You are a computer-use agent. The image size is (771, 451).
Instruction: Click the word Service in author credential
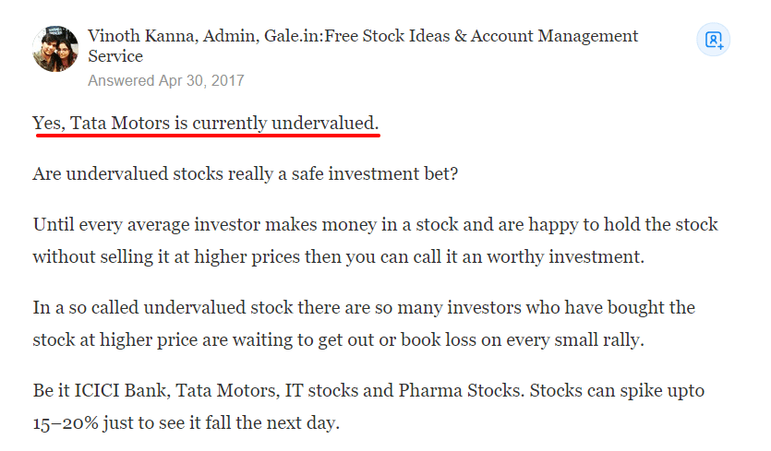tap(115, 56)
